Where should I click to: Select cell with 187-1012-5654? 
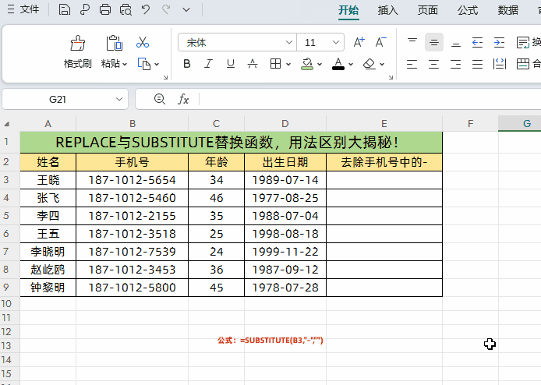point(133,180)
